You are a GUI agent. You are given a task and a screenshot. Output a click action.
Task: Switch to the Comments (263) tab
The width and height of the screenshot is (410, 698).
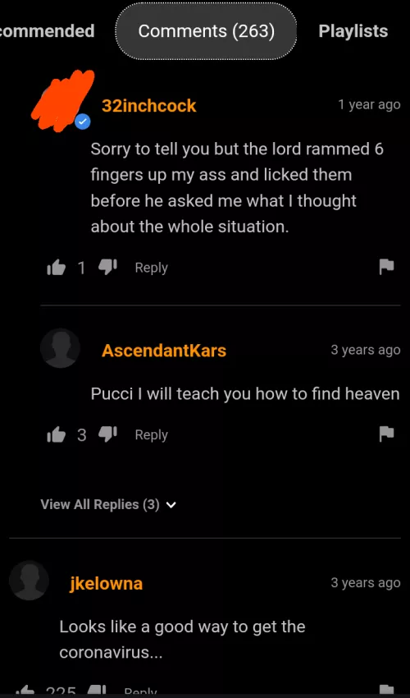tap(207, 31)
